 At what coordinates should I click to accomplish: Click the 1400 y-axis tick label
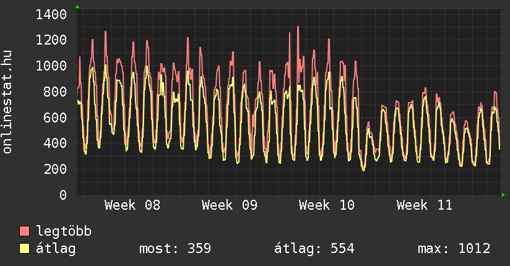tap(52, 14)
